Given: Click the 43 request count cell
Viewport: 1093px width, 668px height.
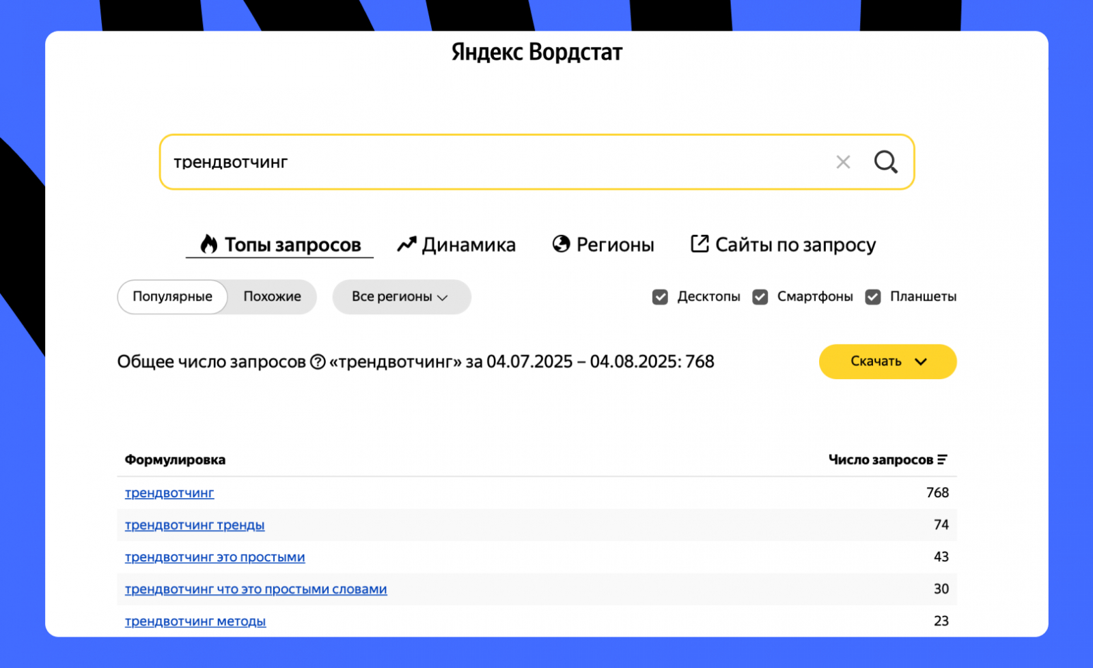Looking at the screenshot, I should click(x=941, y=557).
